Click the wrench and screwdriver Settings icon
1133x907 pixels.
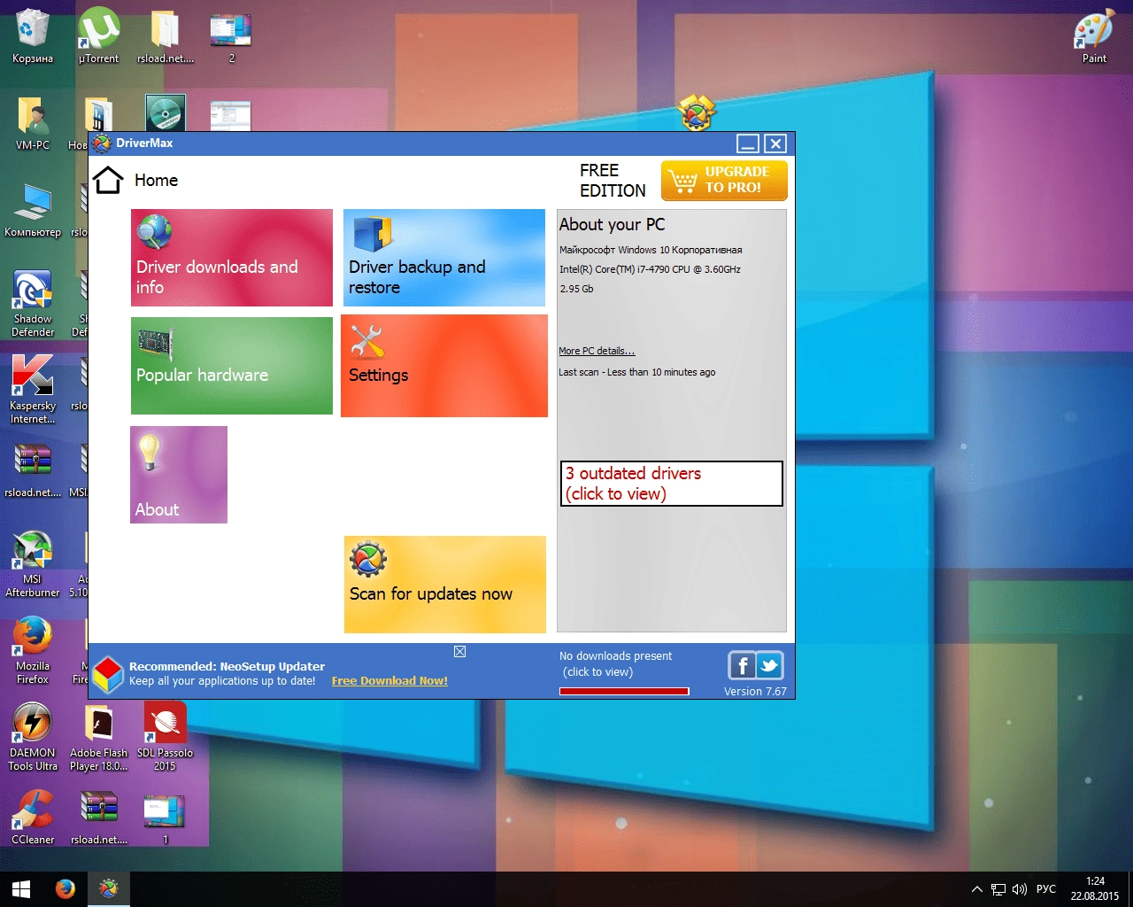click(x=366, y=342)
